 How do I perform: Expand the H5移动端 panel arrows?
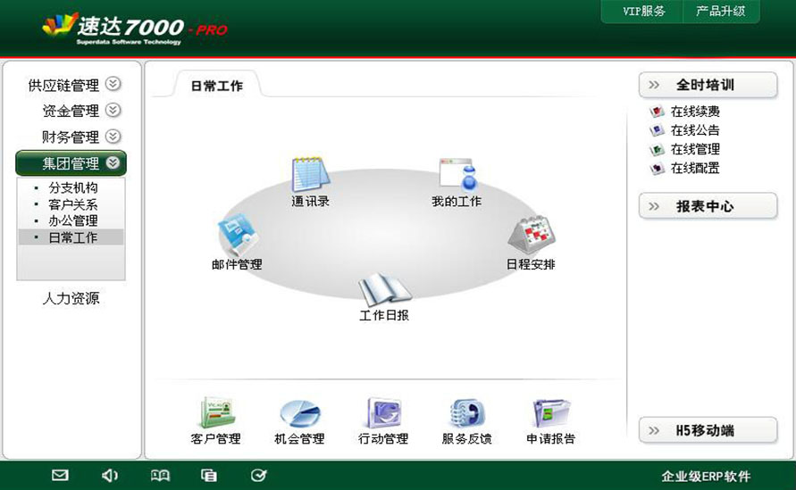[654, 431]
